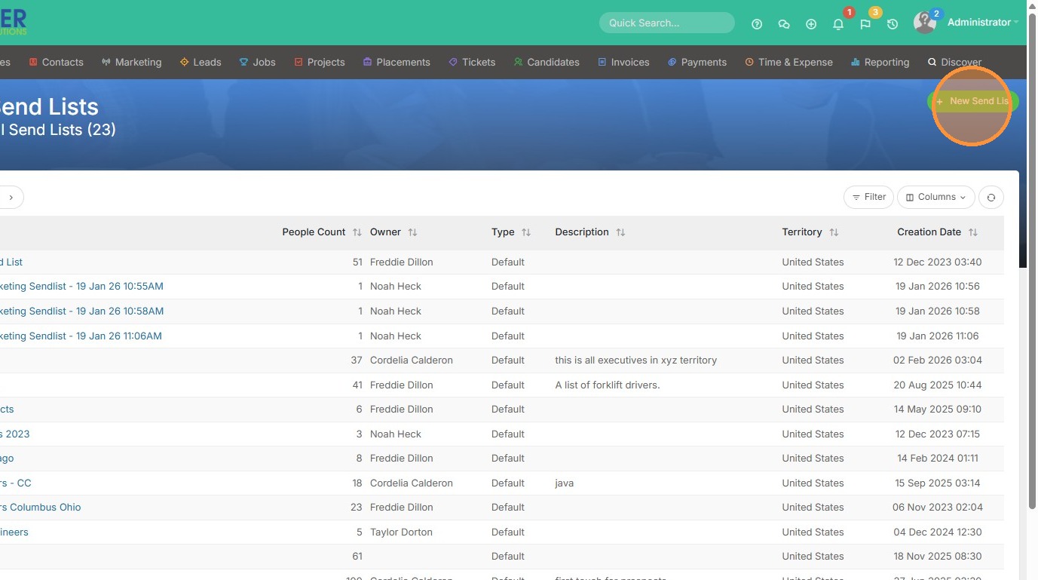This screenshot has height=580, width=1038.
Task: Click creation date '02 Feb 2026 03:04'
Action: click(938, 361)
